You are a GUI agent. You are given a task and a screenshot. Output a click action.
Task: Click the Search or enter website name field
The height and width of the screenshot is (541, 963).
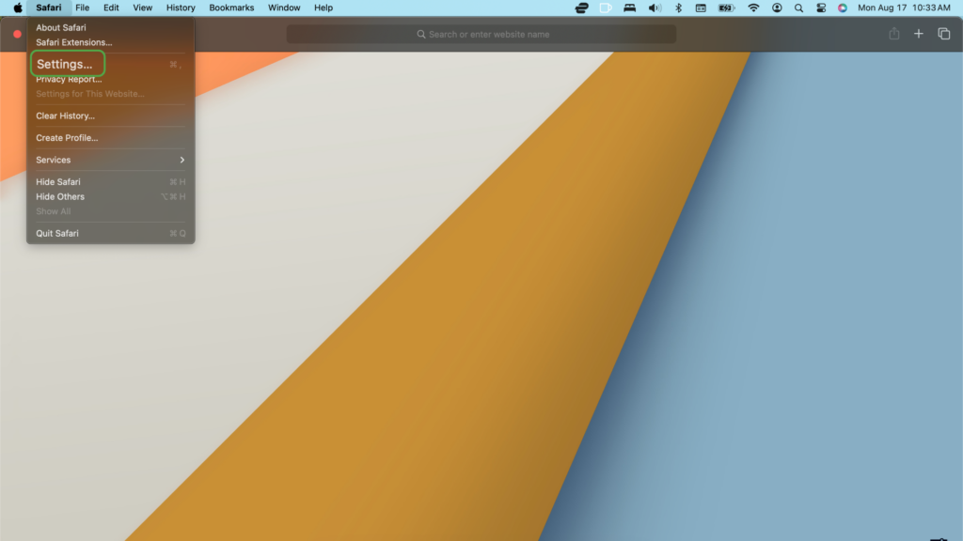[x=481, y=35]
